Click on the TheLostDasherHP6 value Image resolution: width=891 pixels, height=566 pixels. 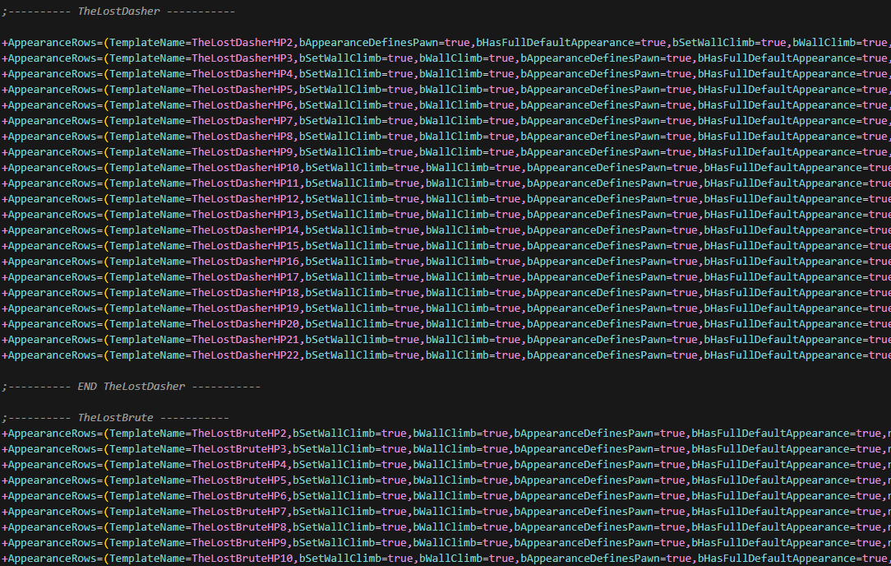(242, 105)
